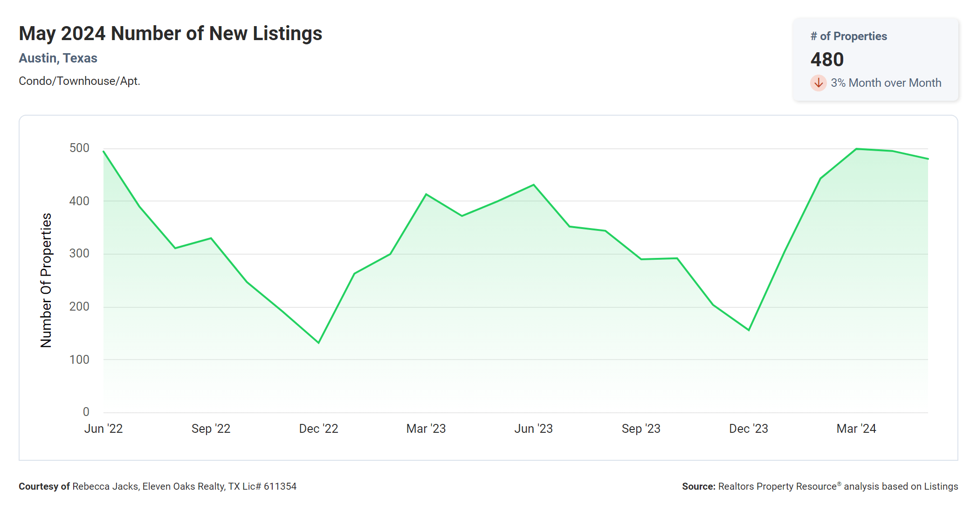Screen dimensions: 977x513
Task: Click the 480 properties value
Action: click(x=827, y=60)
